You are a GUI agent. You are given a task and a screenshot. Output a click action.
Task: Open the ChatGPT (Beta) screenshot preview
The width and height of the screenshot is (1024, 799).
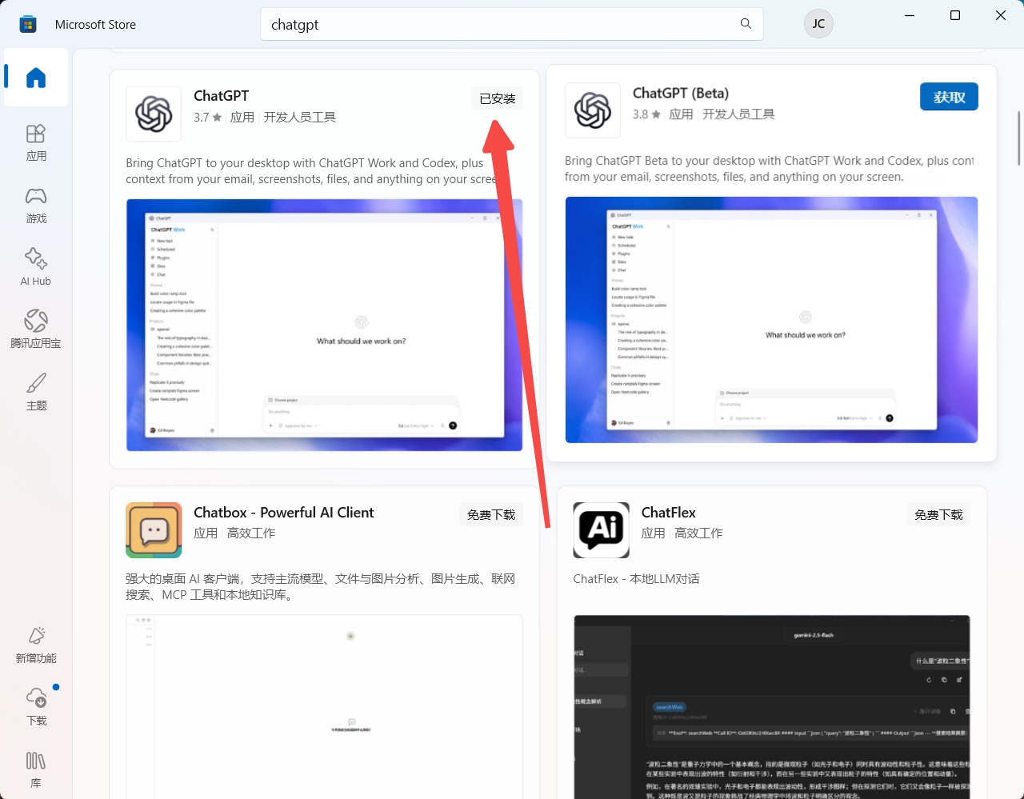pos(771,320)
